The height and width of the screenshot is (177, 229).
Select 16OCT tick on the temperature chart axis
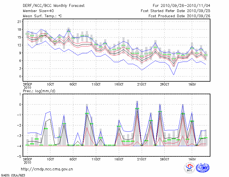(119, 84)
